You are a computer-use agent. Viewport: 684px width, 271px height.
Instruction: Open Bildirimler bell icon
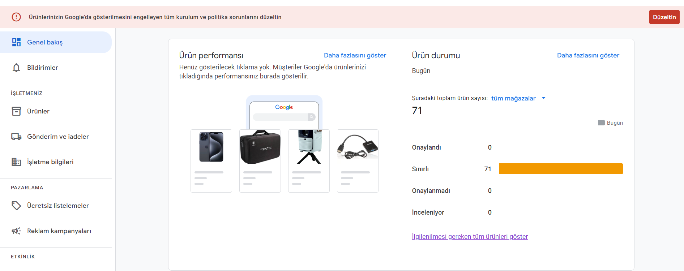point(16,68)
